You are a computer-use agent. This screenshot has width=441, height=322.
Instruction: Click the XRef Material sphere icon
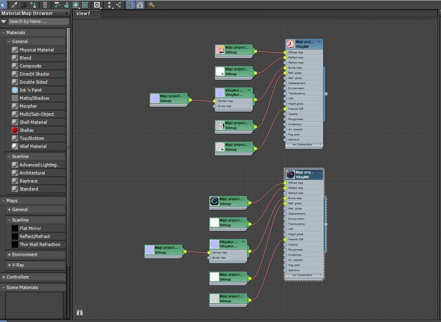coord(15,146)
